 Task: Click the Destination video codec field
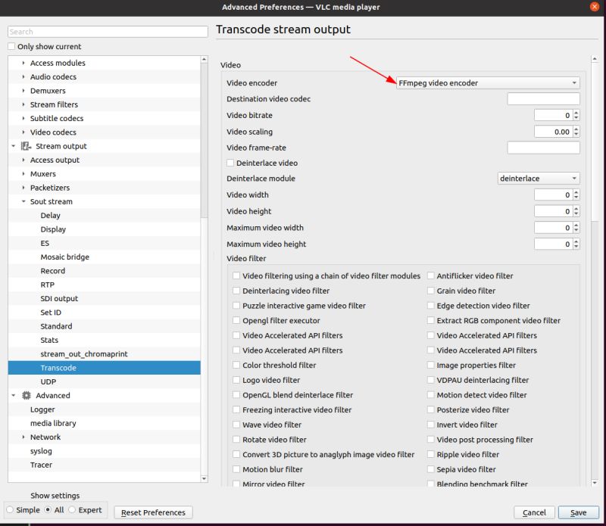pyautogui.click(x=543, y=99)
